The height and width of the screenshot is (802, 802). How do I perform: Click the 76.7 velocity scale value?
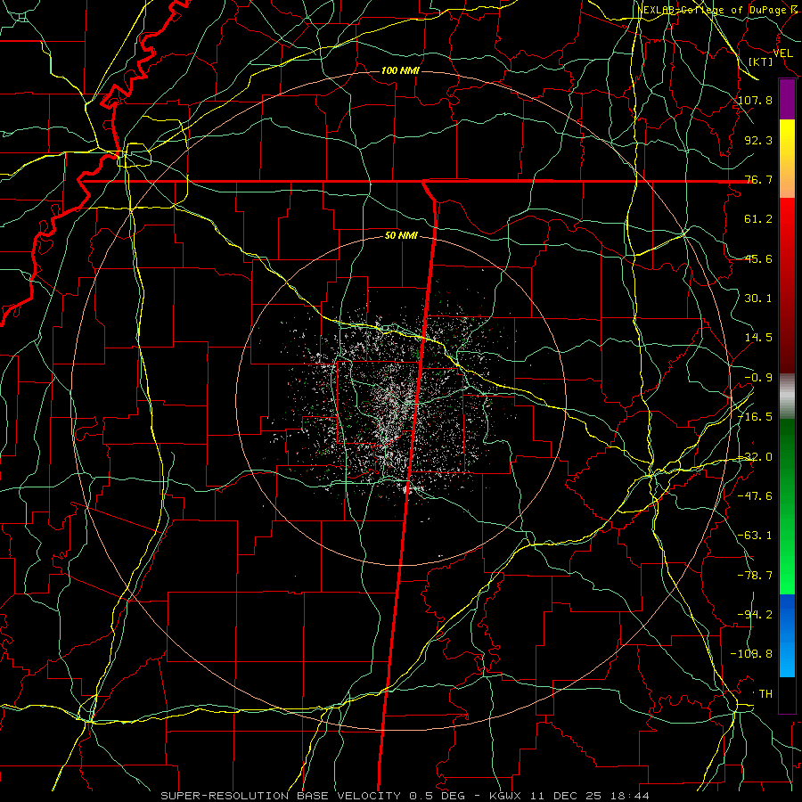pos(758,179)
